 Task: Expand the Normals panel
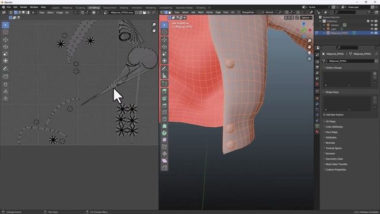(x=330, y=143)
